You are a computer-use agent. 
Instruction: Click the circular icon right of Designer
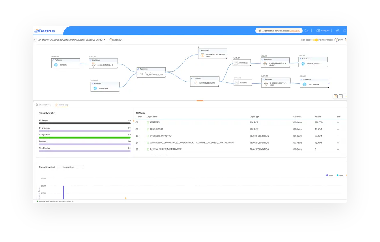click(338, 30)
